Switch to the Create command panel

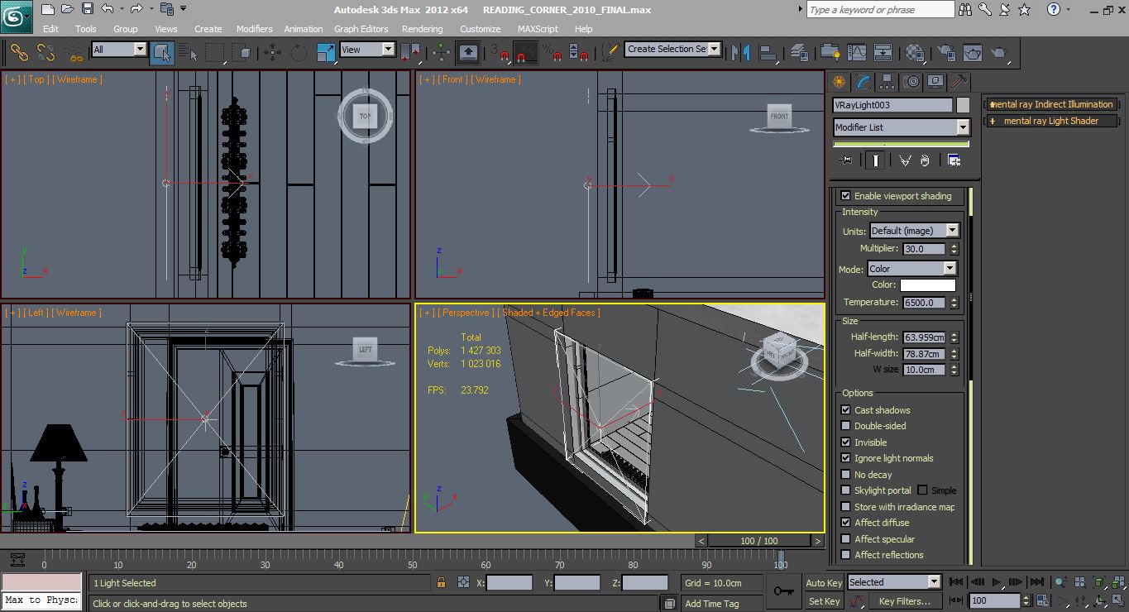point(840,82)
